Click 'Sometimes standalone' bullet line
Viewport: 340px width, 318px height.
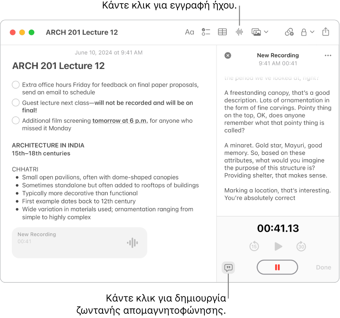[x=110, y=185]
